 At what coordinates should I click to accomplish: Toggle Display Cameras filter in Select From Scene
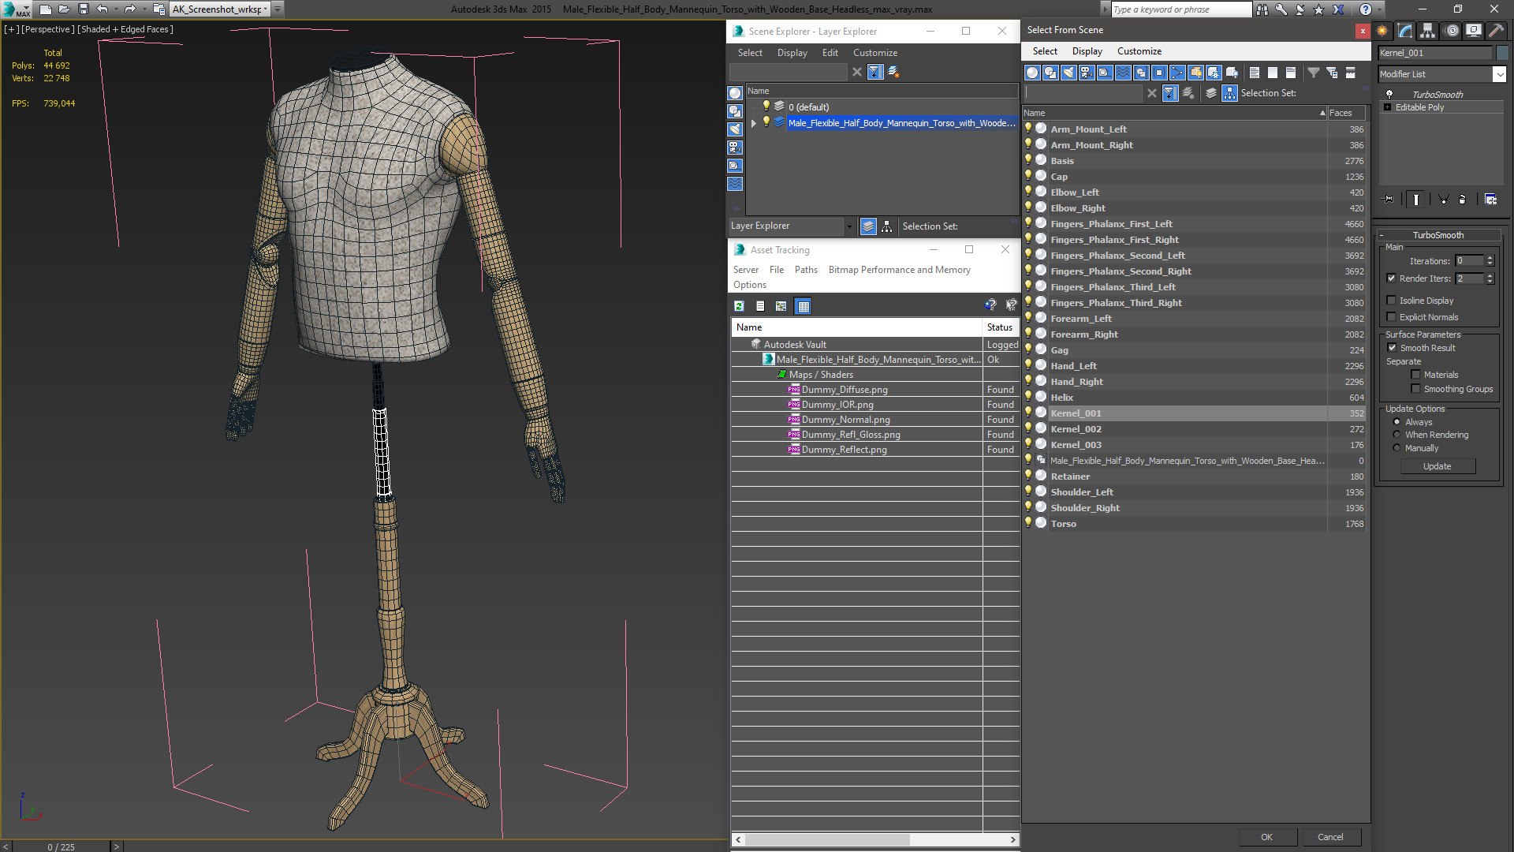click(x=1087, y=73)
